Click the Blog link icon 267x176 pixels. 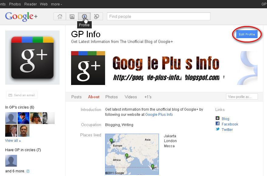click(217, 118)
